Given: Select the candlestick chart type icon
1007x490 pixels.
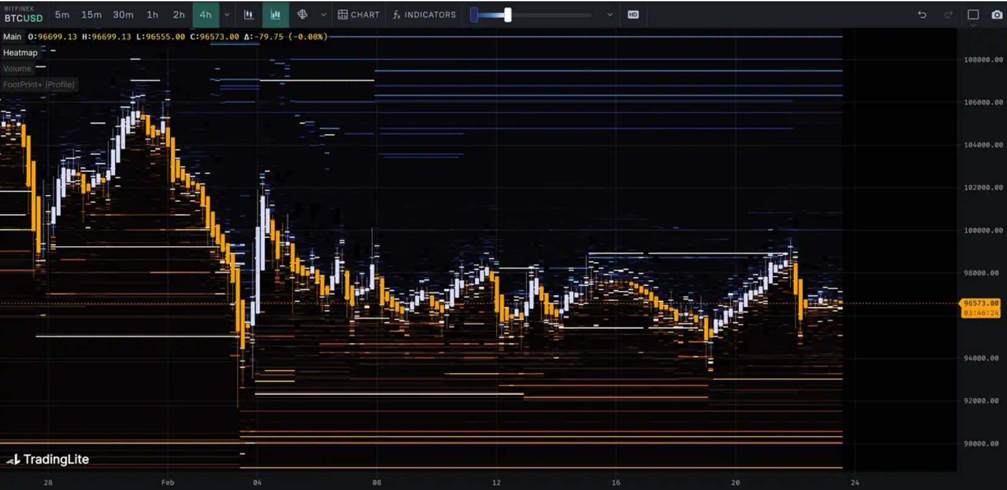Looking at the screenshot, I should (x=249, y=15).
